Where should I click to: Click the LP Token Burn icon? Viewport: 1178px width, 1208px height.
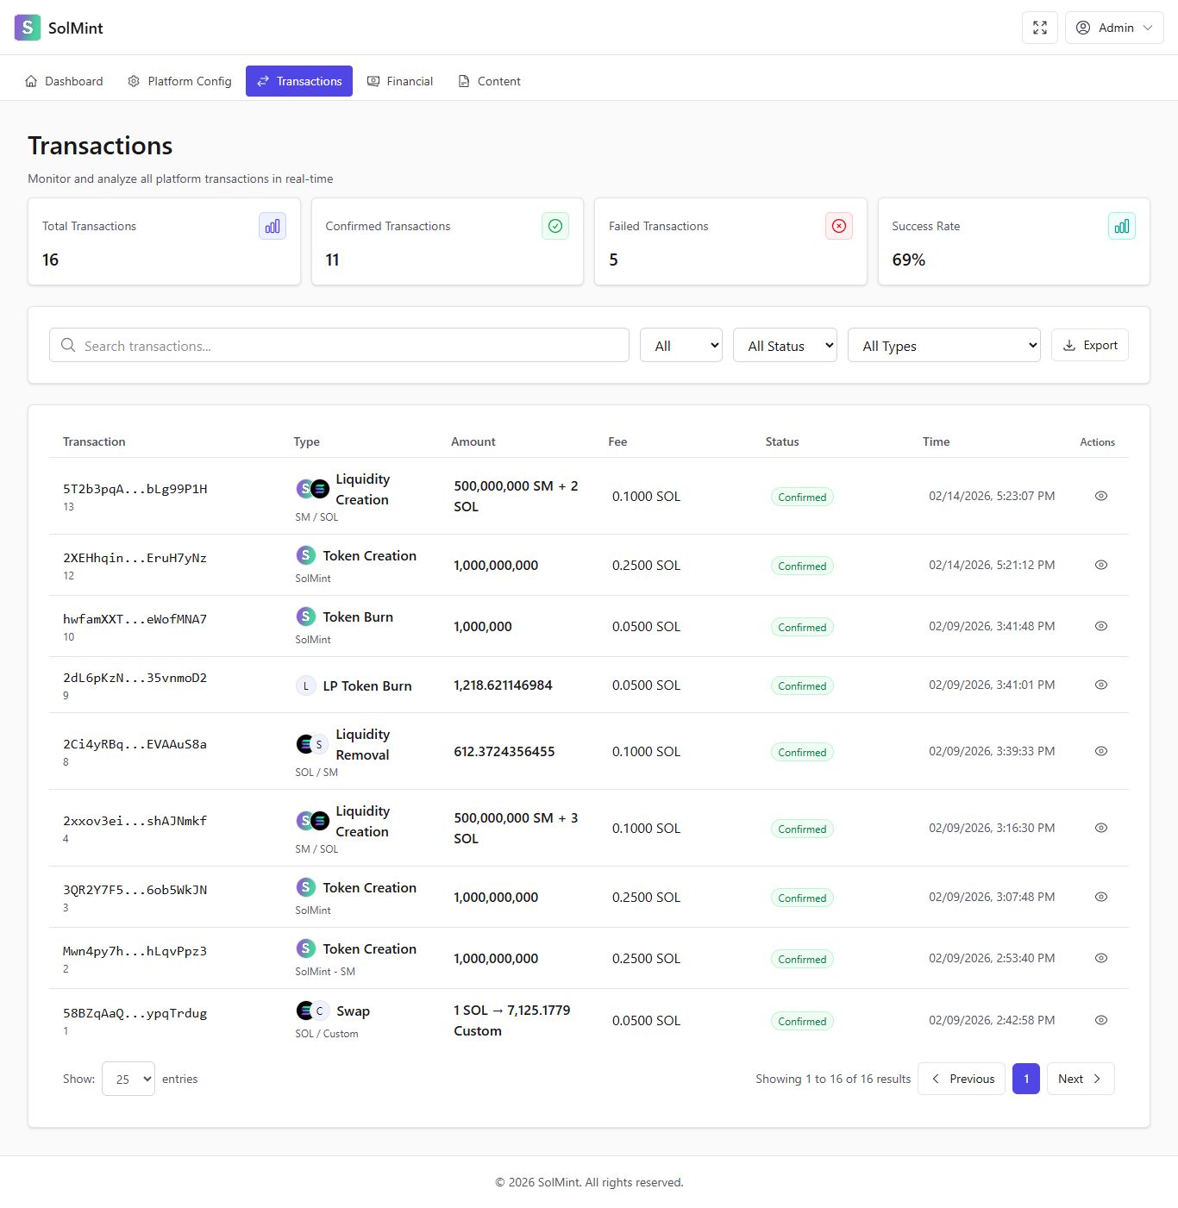[x=305, y=686]
